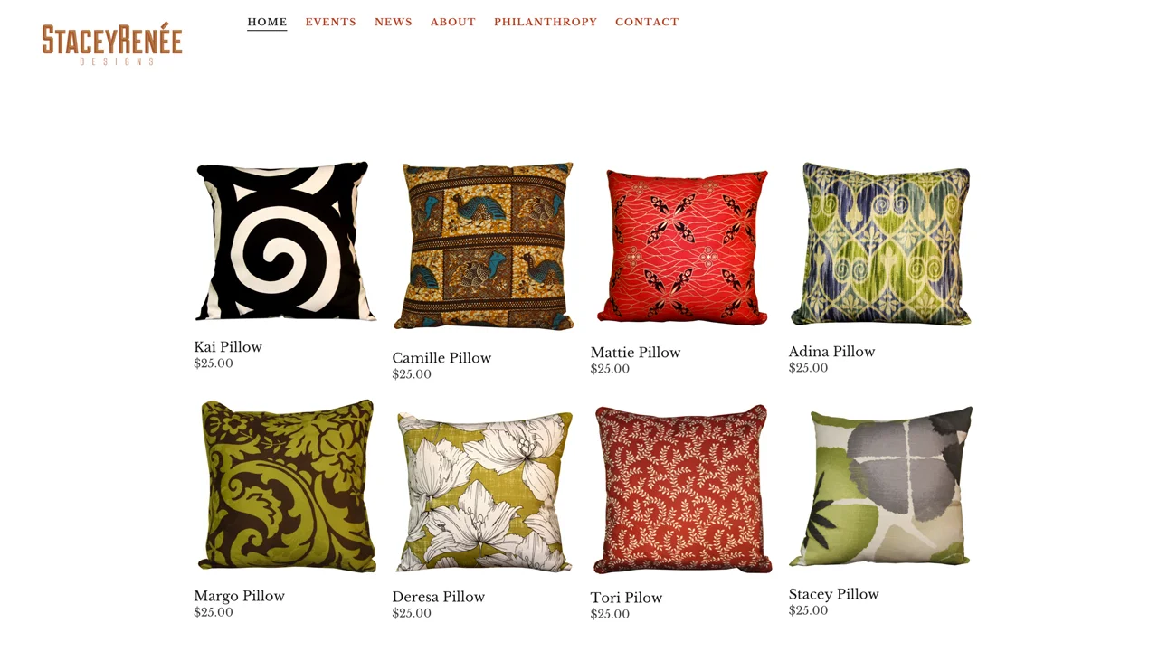Open the Stacey Pillow title link

point(834,594)
